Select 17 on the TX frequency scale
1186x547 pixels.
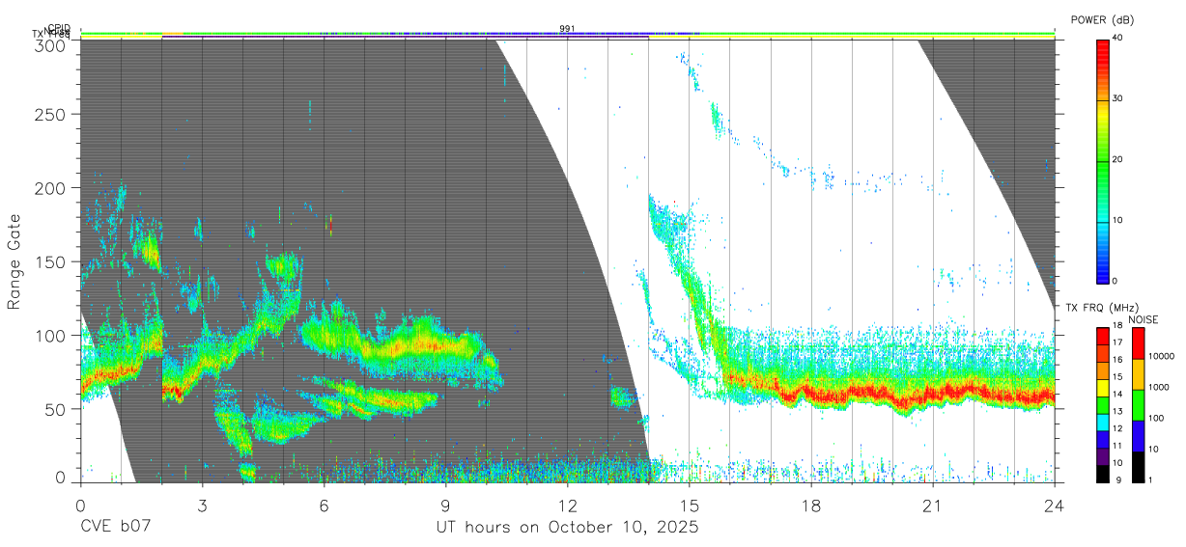click(1117, 342)
